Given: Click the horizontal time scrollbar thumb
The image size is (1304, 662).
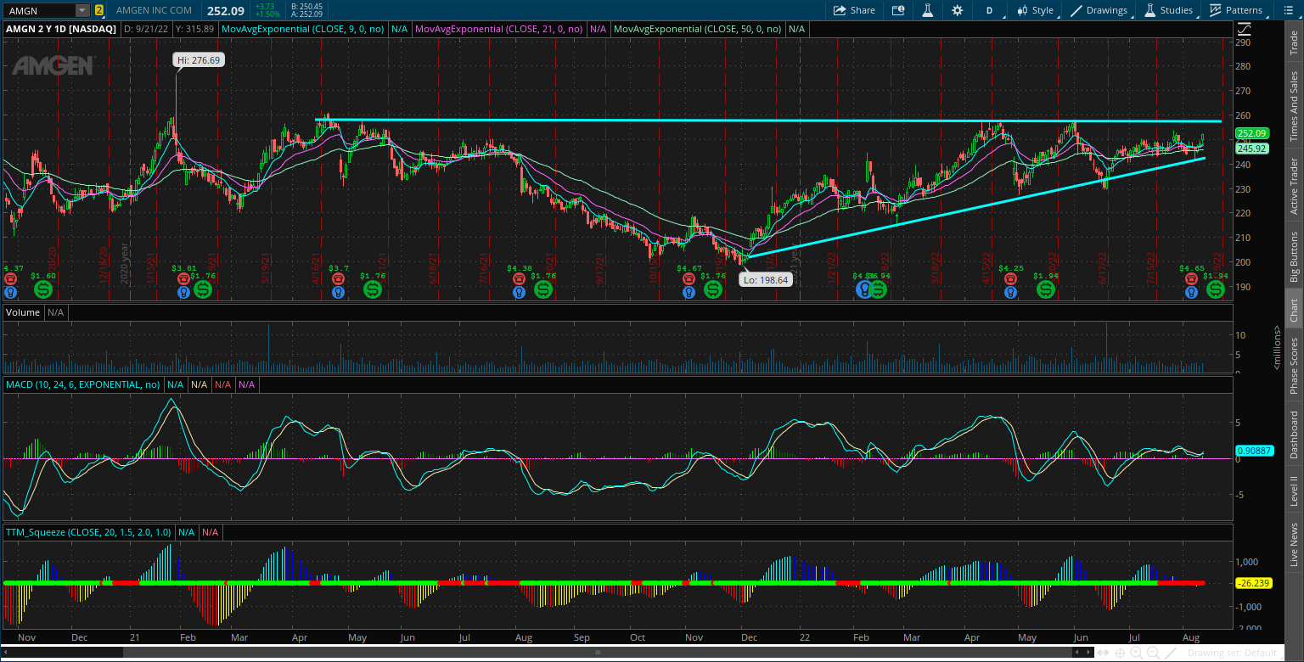Looking at the screenshot, I should point(598,653).
